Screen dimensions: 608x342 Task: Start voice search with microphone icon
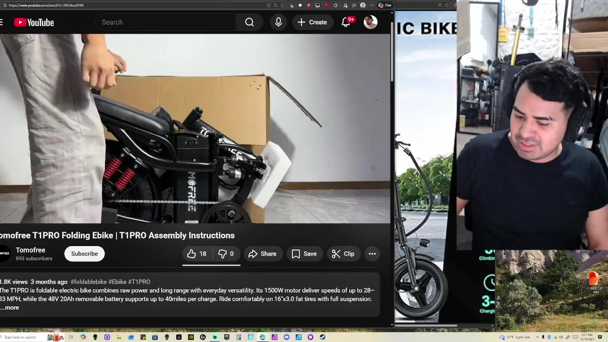click(278, 22)
